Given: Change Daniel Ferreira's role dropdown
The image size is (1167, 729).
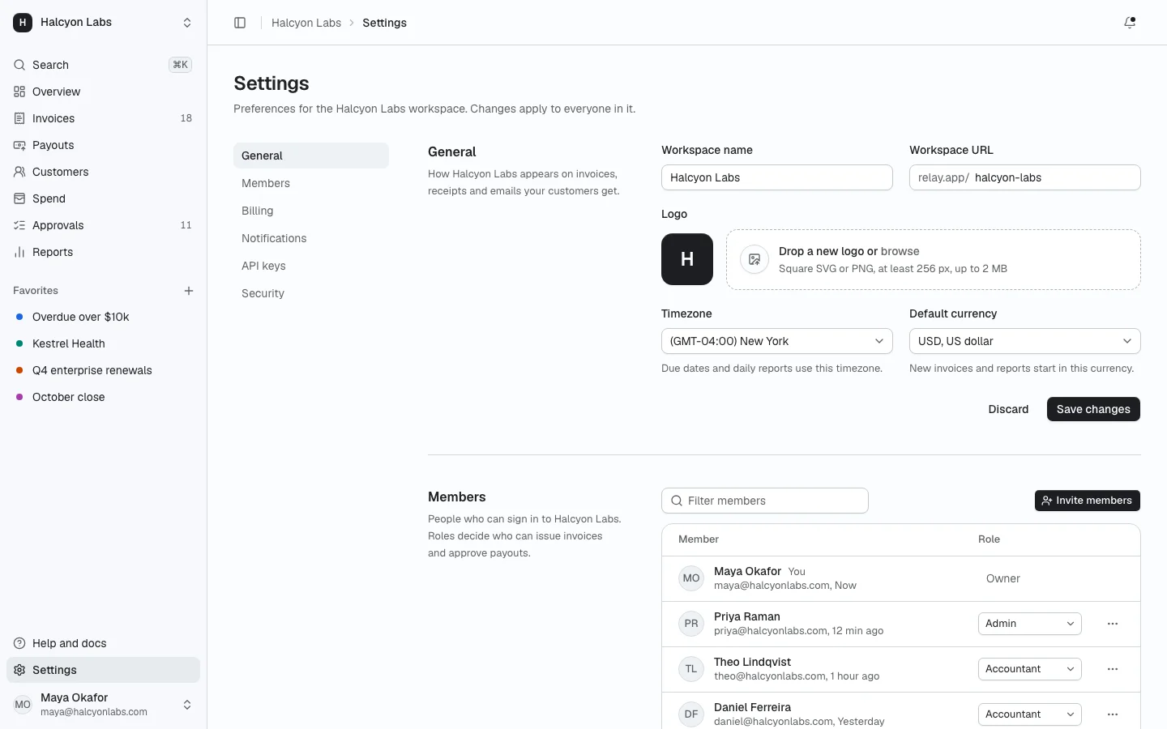Looking at the screenshot, I should click(x=1030, y=714).
